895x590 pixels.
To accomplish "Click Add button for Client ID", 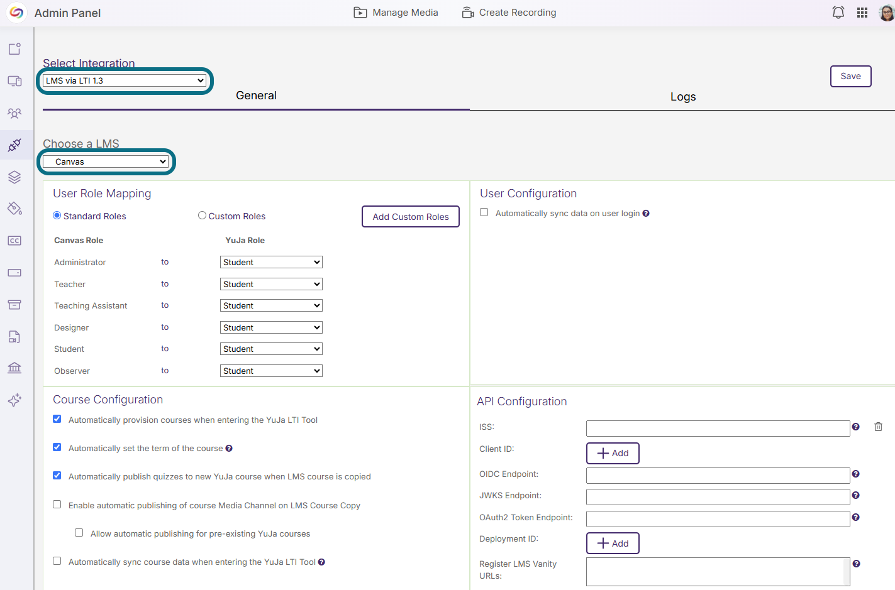I will coord(613,453).
